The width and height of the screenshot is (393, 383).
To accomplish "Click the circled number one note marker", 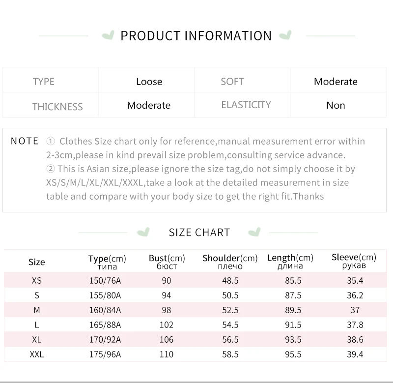I will pyautogui.click(x=51, y=142).
